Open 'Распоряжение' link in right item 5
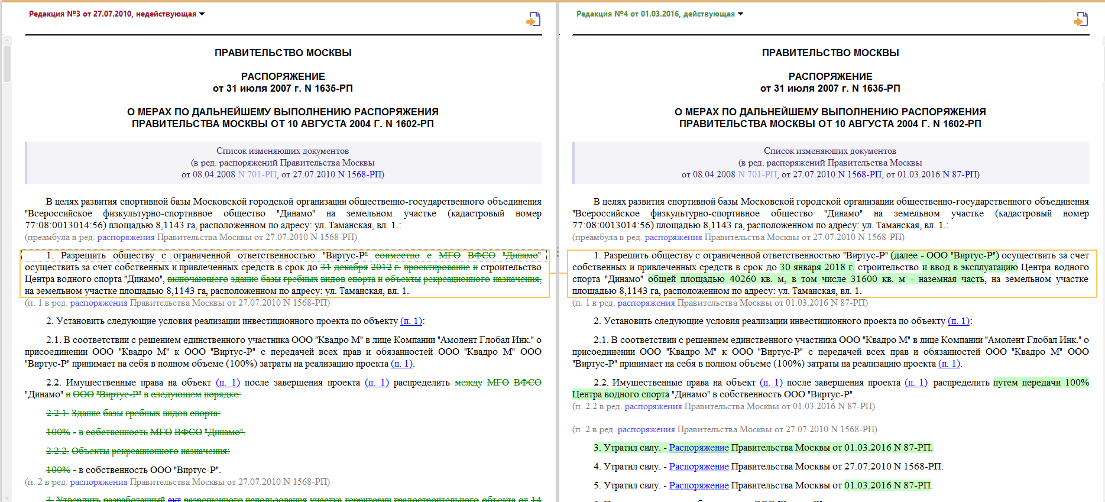1105x502 pixels. tap(699, 485)
